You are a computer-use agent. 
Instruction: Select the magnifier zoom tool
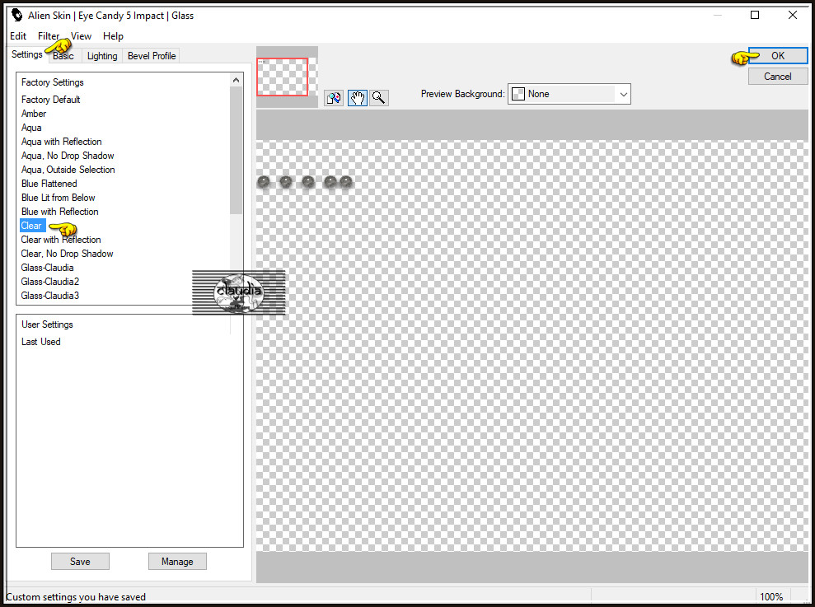tap(379, 98)
